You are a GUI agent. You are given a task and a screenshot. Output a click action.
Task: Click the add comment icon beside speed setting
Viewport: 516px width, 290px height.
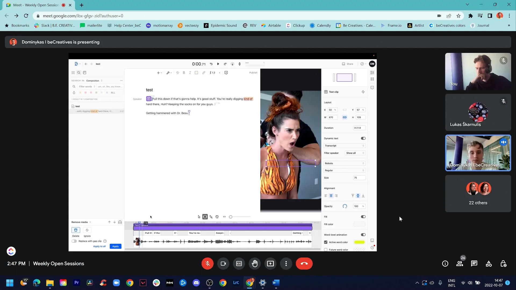tap(226, 73)
